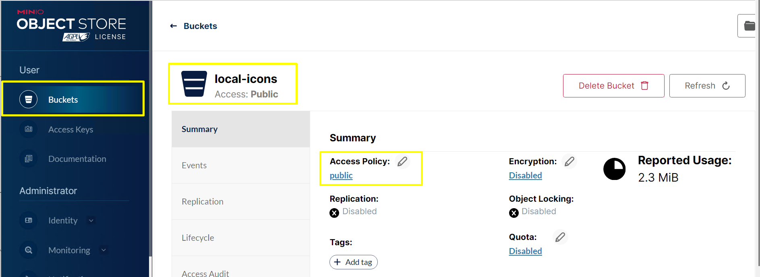
Task: Open Buckets in the sidebar
Action: tap(63, 99)
